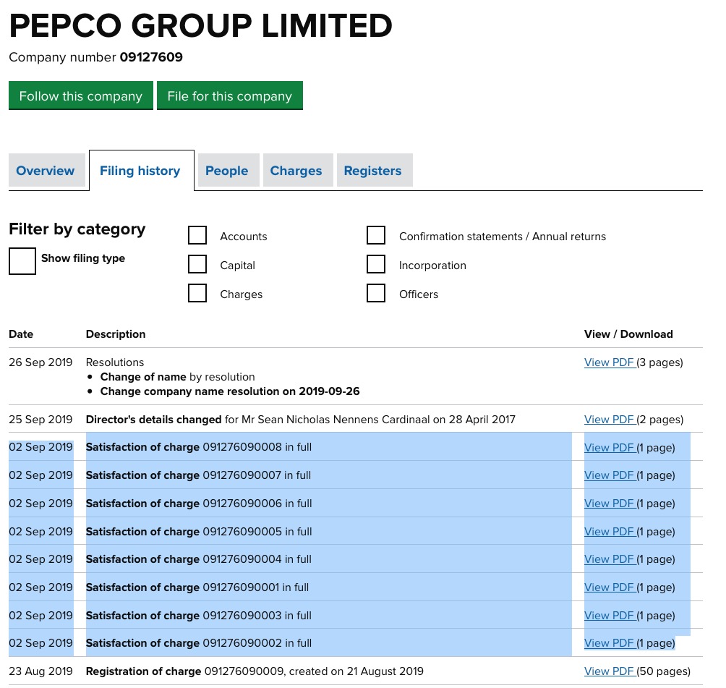This screenshot has width=726, height=688.
Task: View the 50-page Registration of charge PDF
Action: 609,671
